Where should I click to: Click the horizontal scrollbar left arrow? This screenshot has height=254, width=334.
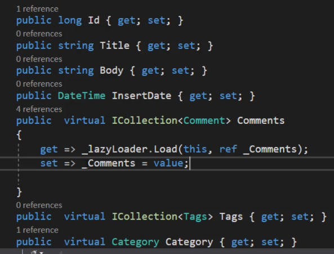click(x=60, y=252)
